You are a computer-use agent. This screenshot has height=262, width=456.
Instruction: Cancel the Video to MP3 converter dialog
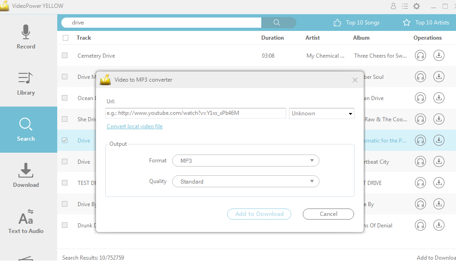pos(328,214)
